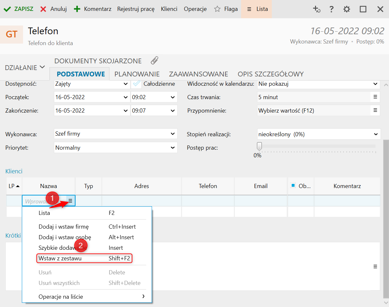Toggle the checkbox in the Ob... column header
This screenshot has height=307, width=389.
293,185
